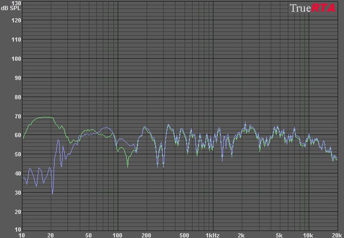Click the TrueRTA logo in the corner

pyautogui.click(x=312, y=8)
